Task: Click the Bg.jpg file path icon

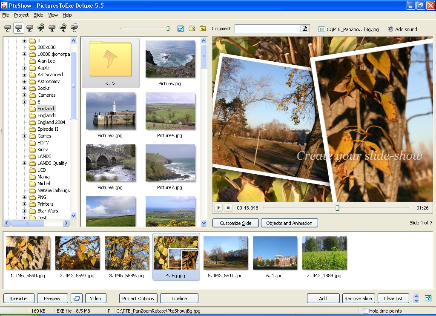Action: 322,29
